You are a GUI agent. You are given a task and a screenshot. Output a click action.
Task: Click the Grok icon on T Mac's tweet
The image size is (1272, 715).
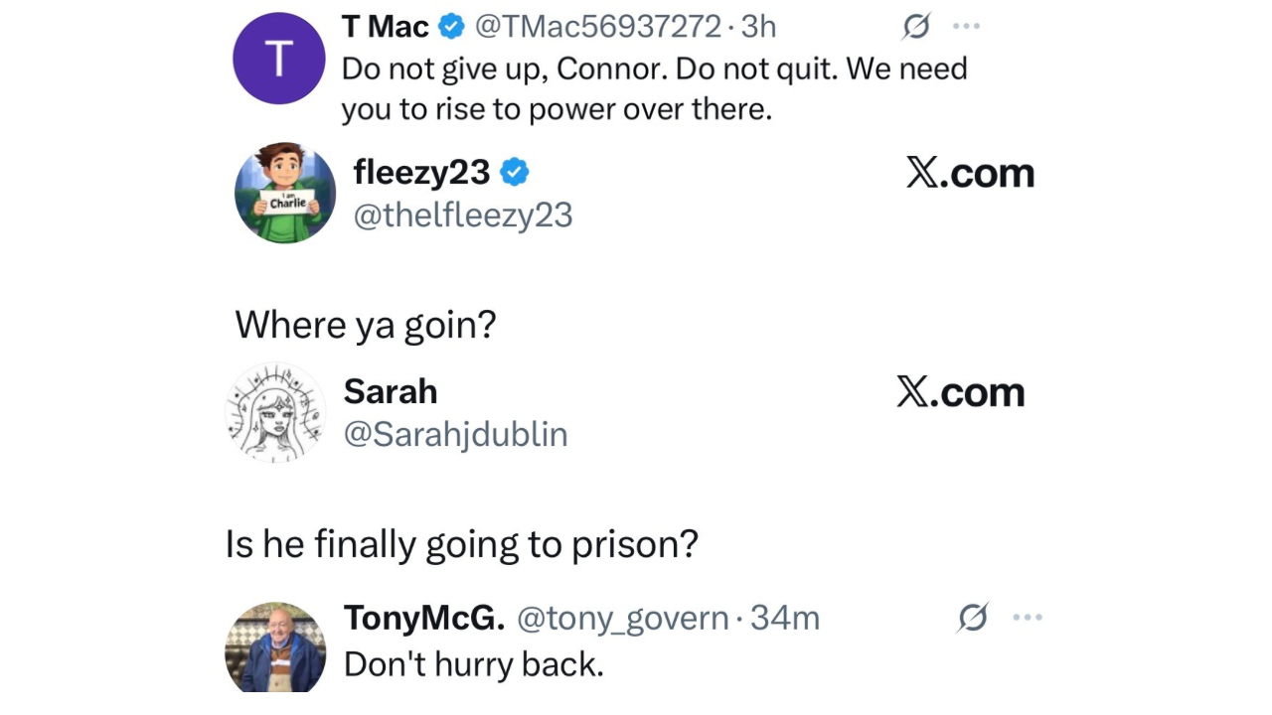coord(915,28)
